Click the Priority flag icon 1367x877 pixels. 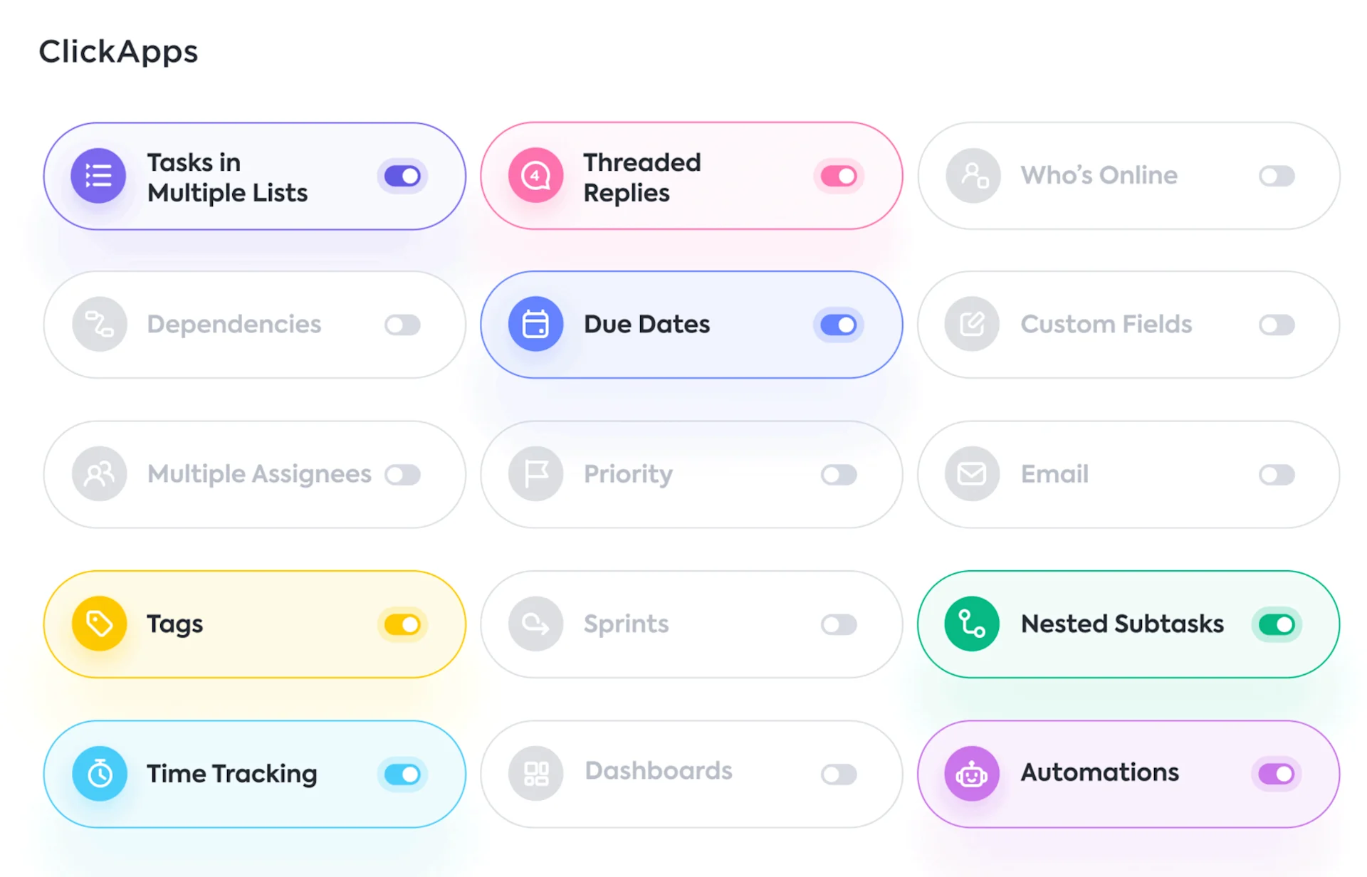535,474
